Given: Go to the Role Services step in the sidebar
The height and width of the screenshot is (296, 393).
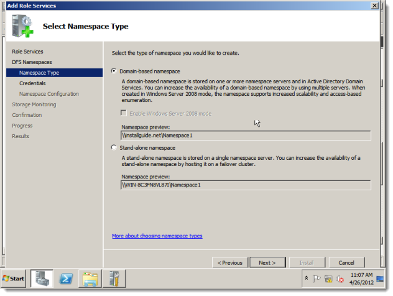Looking at the screenshot, I should tap(27, 52).
